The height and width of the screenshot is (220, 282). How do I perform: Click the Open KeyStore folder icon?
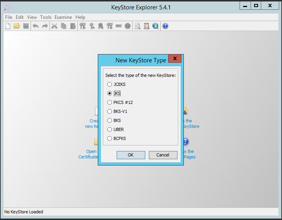[x=17, y=26]
